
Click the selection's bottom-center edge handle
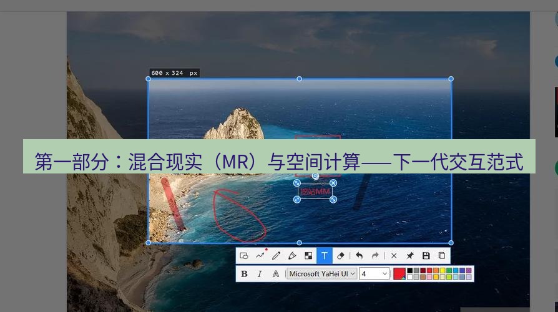(299, 243)
